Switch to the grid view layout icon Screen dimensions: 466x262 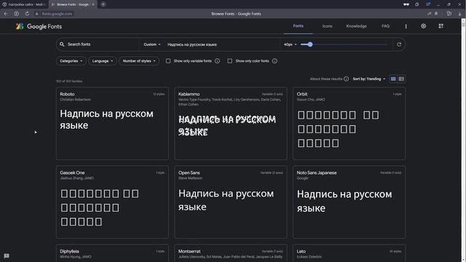393,79
